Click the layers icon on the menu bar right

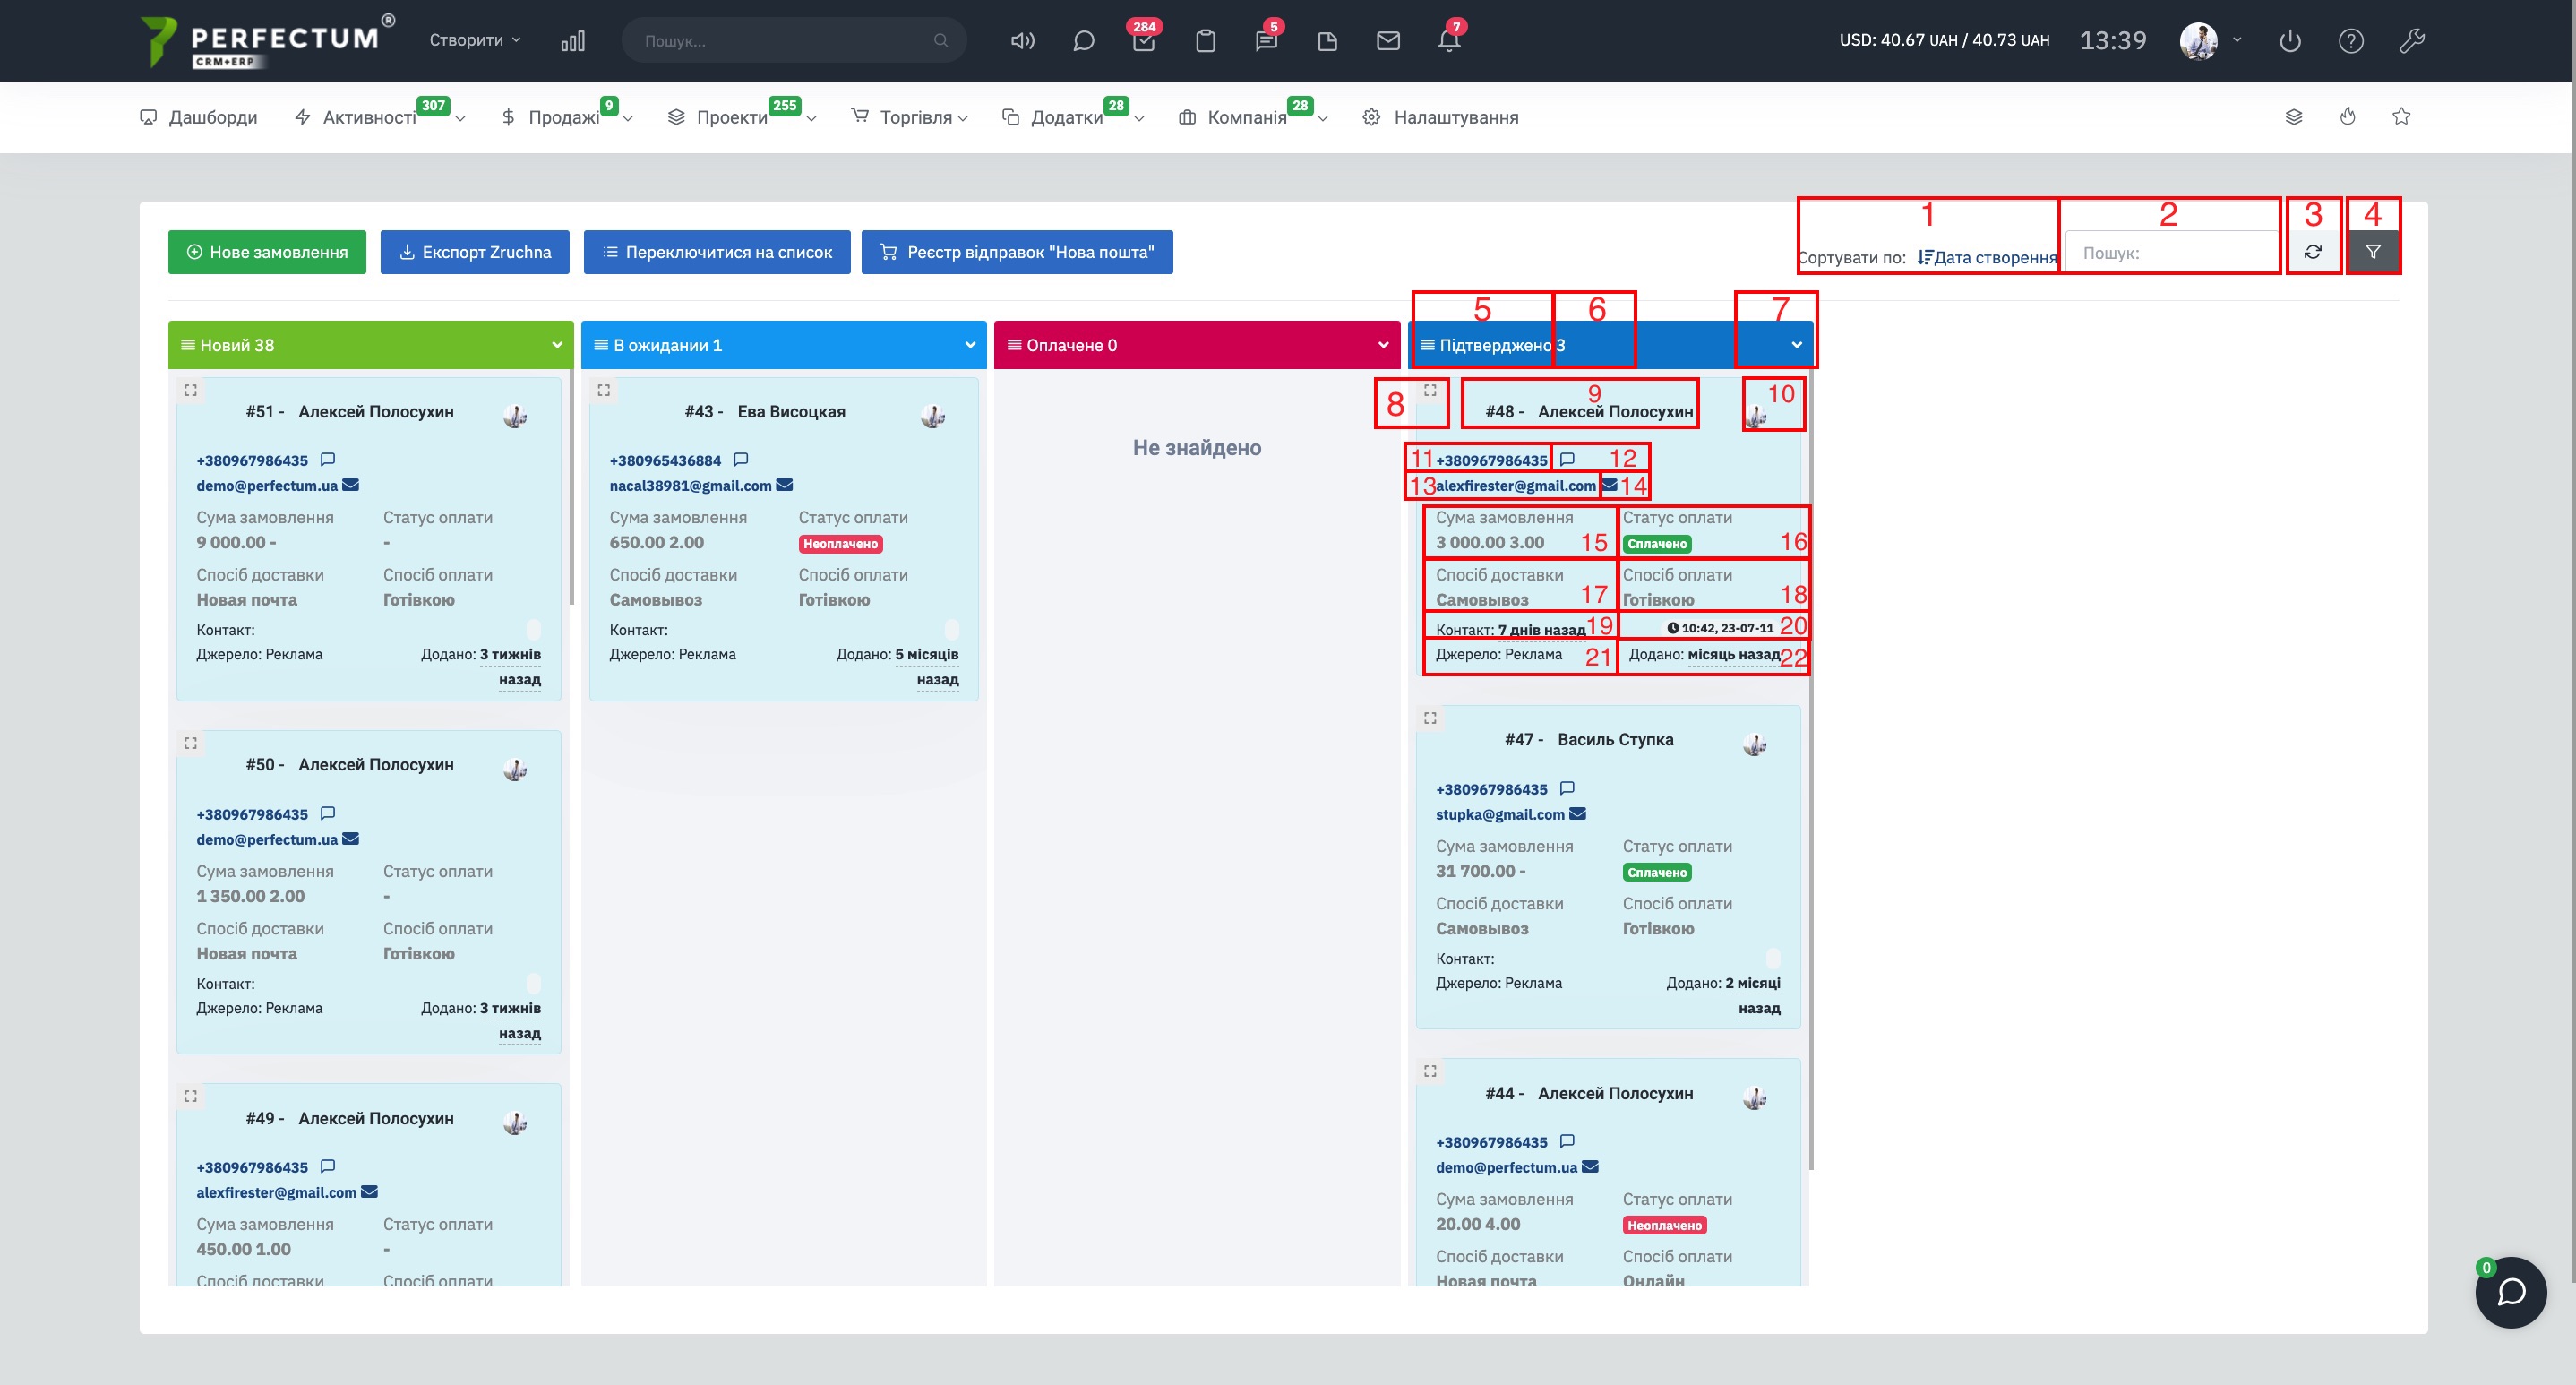(2294, 117)
